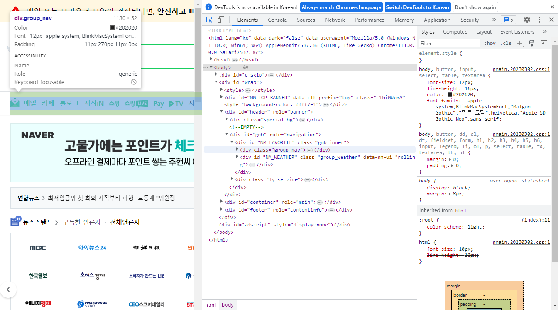This screenshot has height=310, width=558.
Task: Switch to the Layout tab
Action: click(x=484, y=32)
